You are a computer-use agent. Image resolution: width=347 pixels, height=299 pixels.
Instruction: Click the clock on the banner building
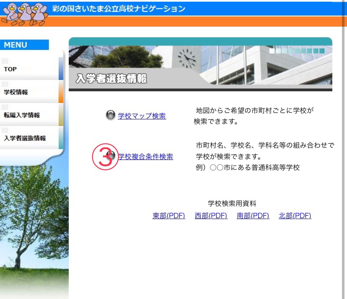coord(186,58)
